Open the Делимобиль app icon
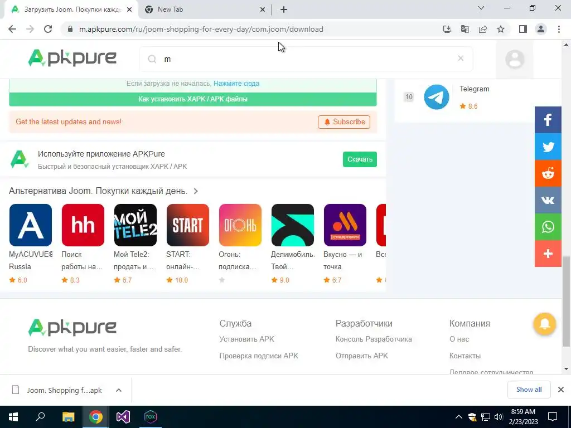 pos(293,225)
